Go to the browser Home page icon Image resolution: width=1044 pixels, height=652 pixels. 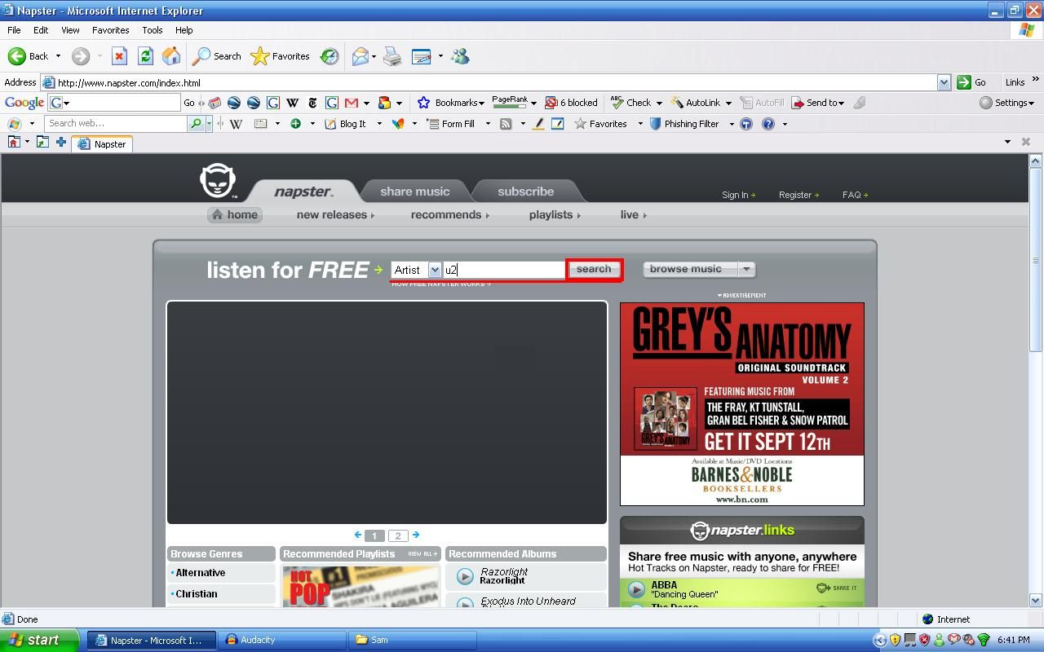click(171, 56)
